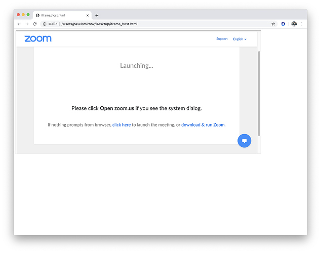Close the iframe_host.html tab
Viewport: 321px width, 253px height.
click(x=88, y=15)
